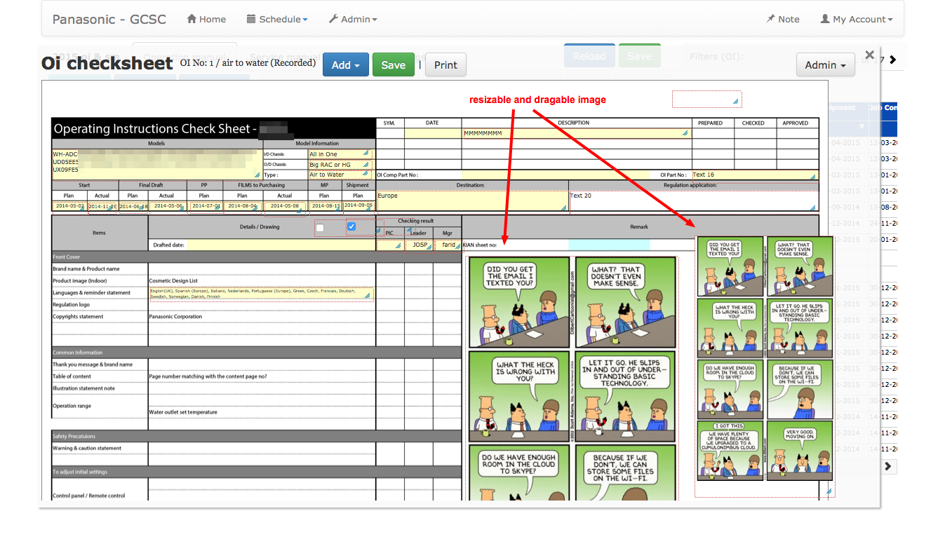Click the Drafted date yellow input field
Viewport: 945px width, 558px height.
click(281, 245)
